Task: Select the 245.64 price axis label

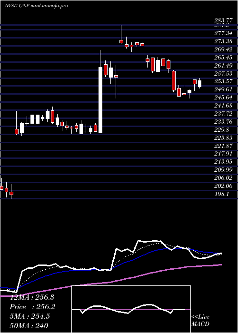Action: pos(223,98)
